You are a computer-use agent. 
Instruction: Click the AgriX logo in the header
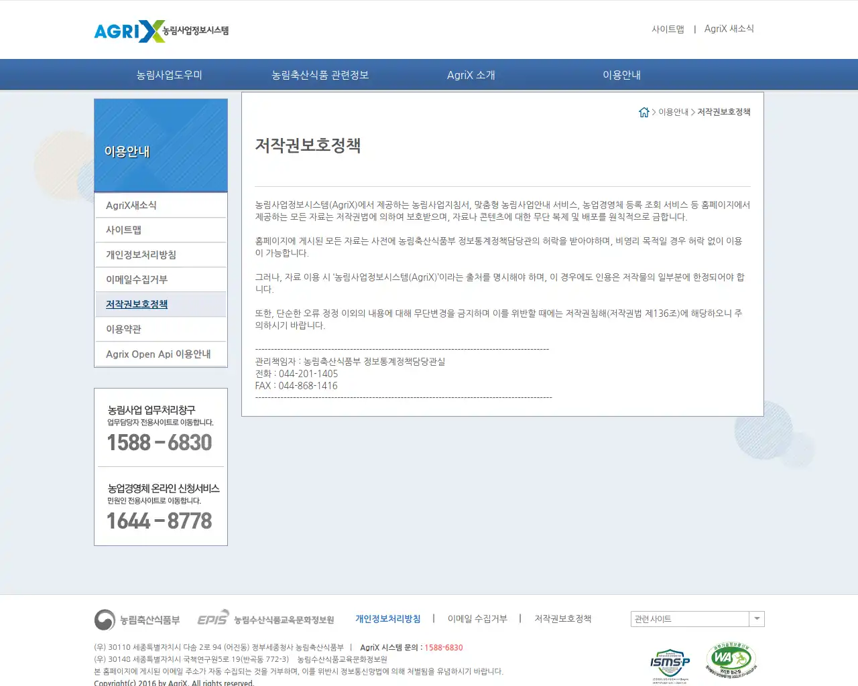pos(161,29)
